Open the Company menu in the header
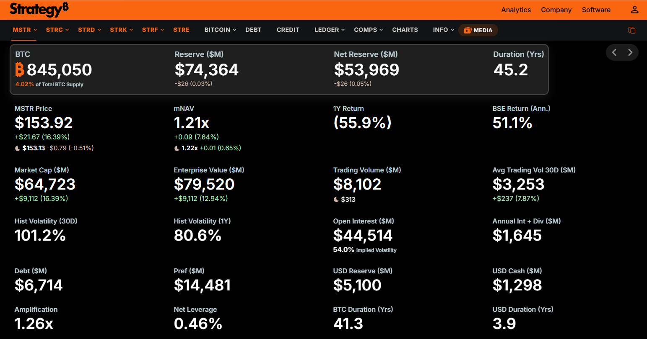 pos(556,10)
